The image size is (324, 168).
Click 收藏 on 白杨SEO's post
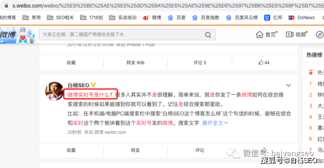[x=71, y=150]
